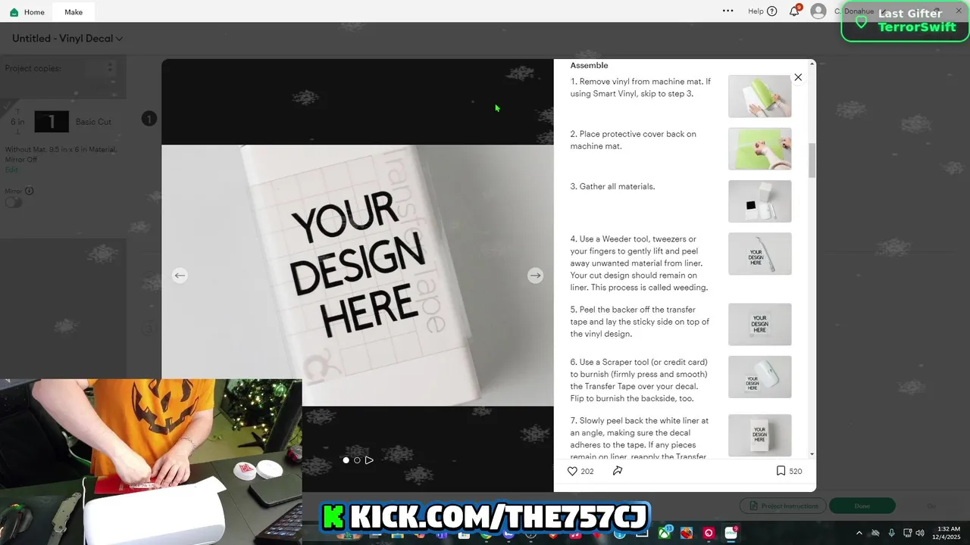
Task: Open step 1 remove vinyl thumbnail
Action: click(x=760, y=96)
